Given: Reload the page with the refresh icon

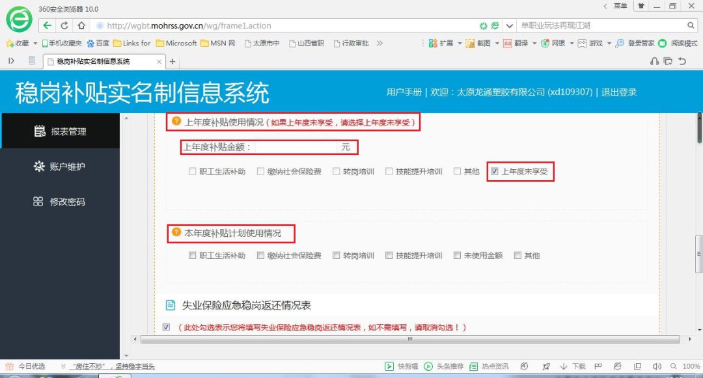Looking at the screenshot, I should [x=64, y=25].
